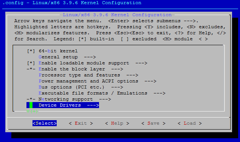The image size is (240, 142).
Task: Expand Executable file formats / Emulations arrow
Action: pos(159,93)
